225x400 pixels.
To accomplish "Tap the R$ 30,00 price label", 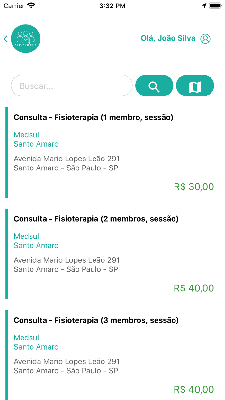I will (x=194, y=186).
